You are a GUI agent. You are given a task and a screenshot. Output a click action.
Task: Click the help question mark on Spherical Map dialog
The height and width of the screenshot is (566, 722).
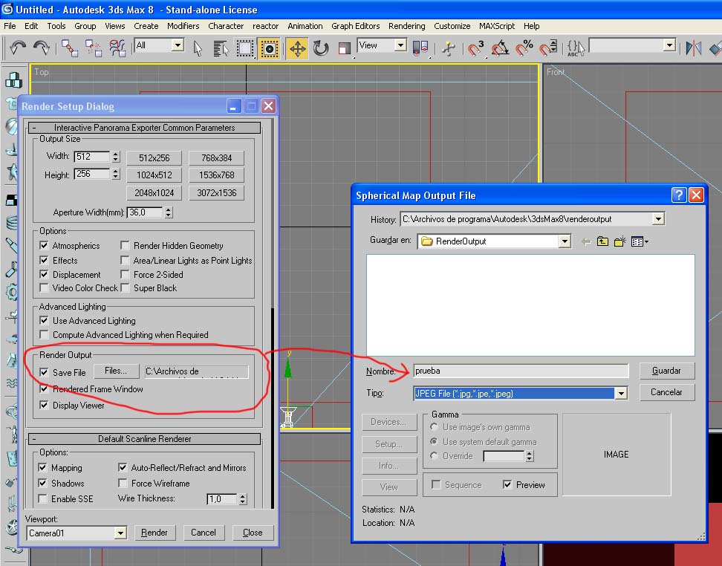(x=679, y=195)
